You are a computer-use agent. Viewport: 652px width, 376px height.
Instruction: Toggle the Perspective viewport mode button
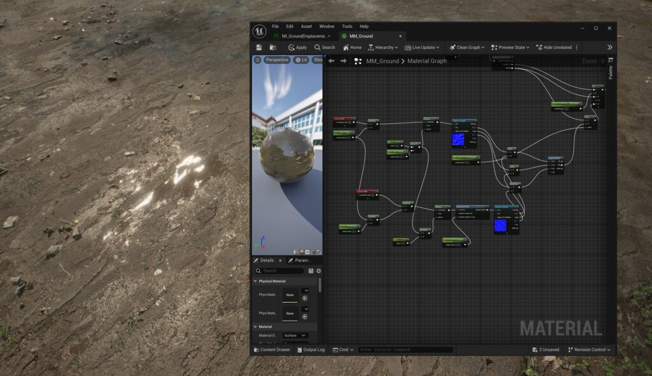276,60
